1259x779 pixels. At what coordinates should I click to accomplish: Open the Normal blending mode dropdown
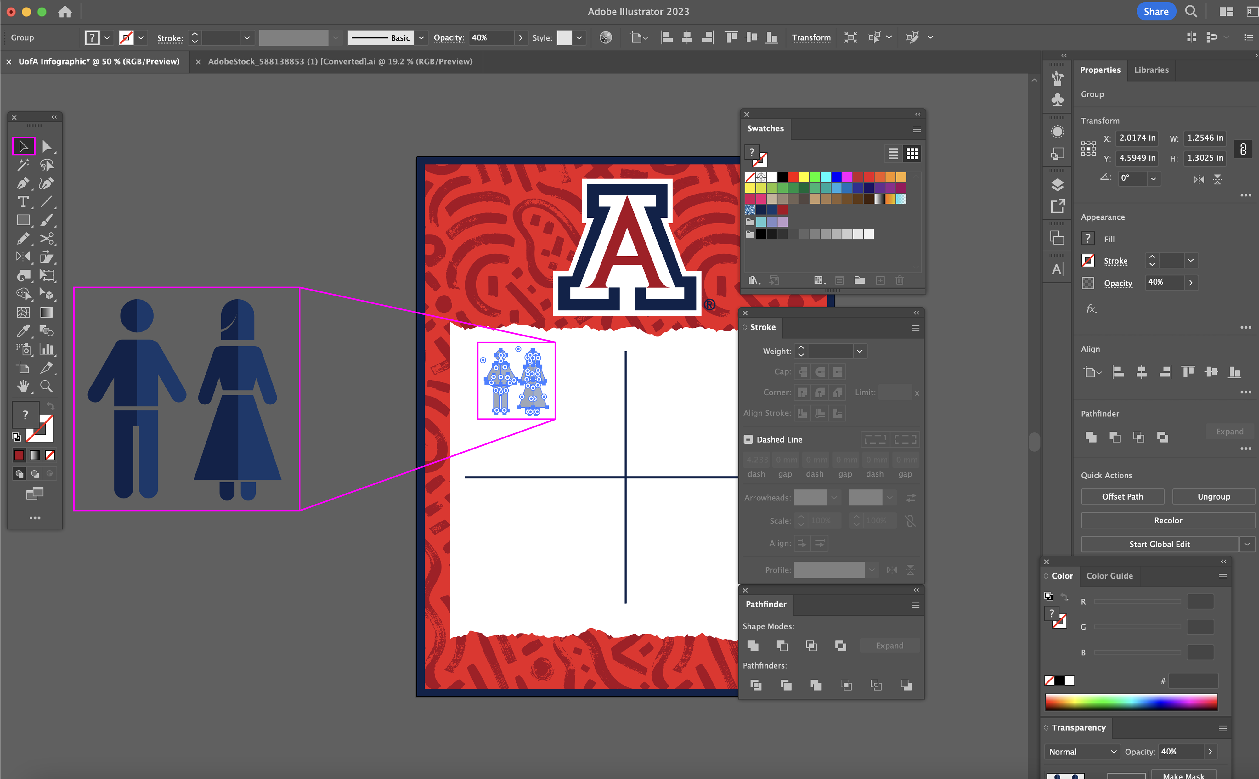click(x=1082, y=752)
